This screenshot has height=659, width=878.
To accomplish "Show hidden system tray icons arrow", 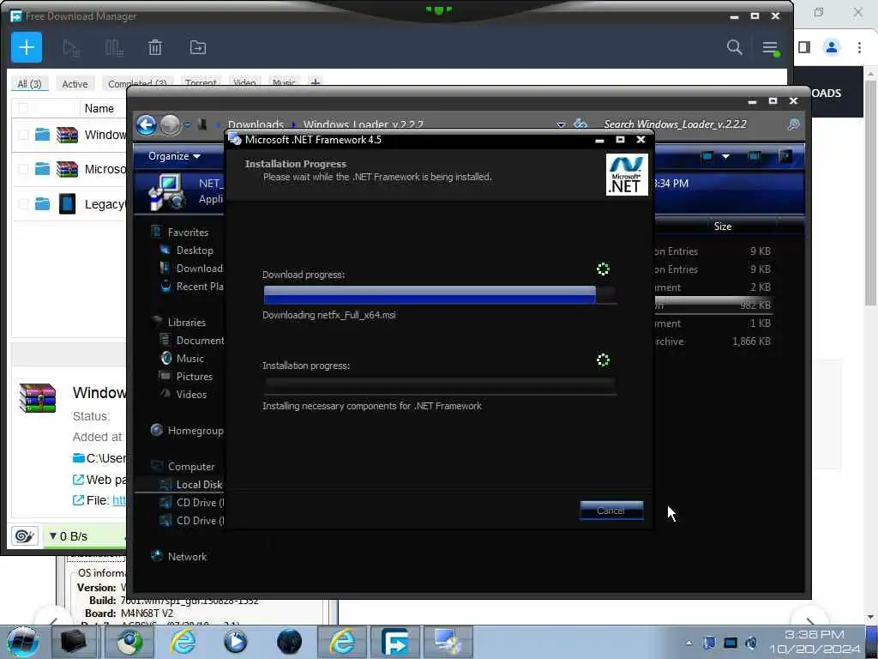I will coord(689,643).
